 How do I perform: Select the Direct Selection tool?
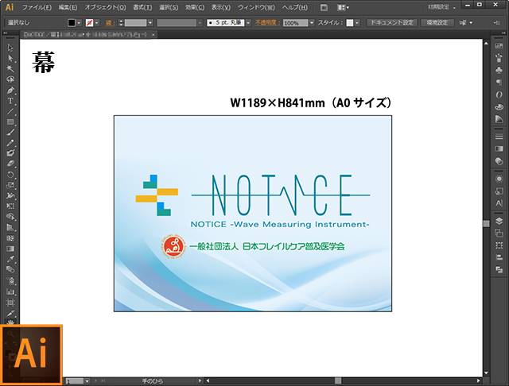[x=10, y=58]
